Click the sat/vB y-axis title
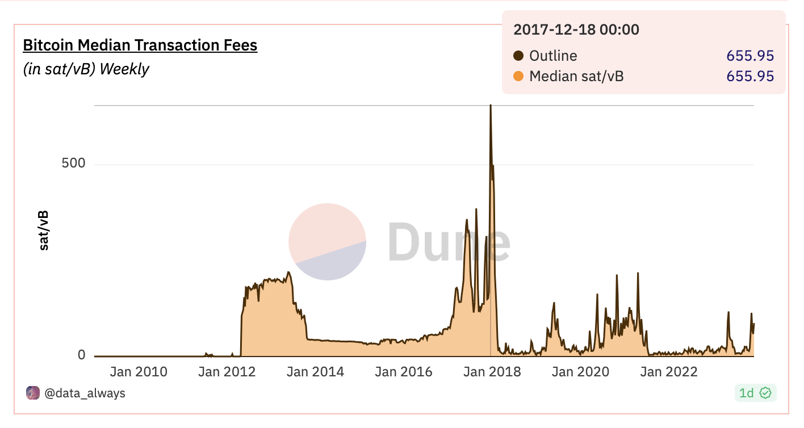The width and height of the screenshot is (804, 428). pyautogui.click(x=43, y=230)
